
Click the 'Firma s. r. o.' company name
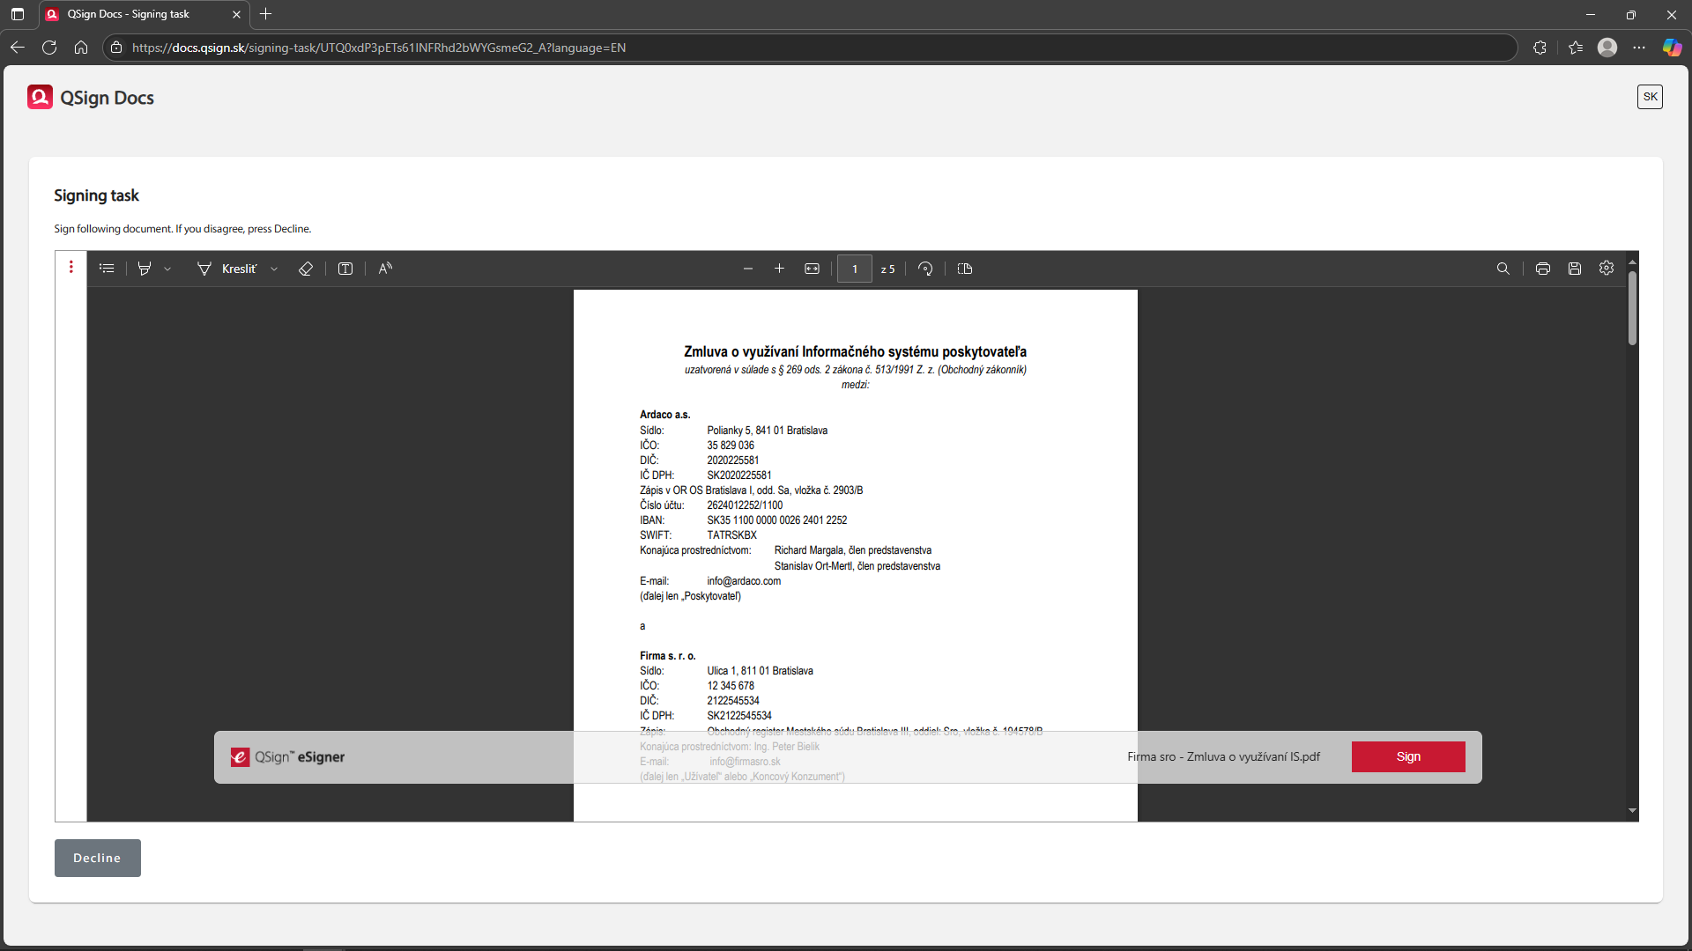point(668,656)
